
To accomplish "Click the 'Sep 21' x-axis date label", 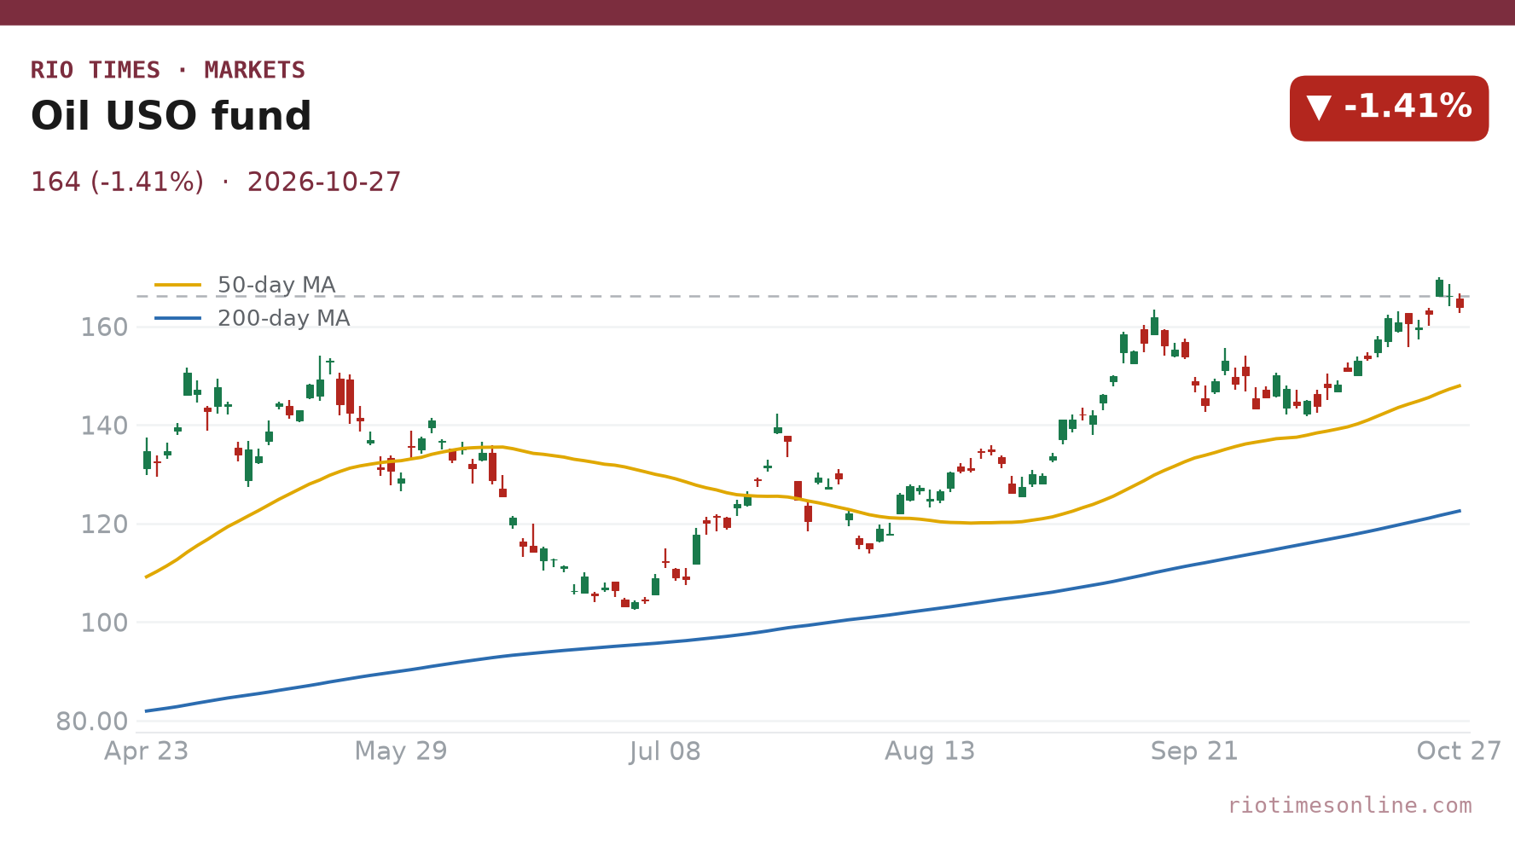I will pos(1194,751).
